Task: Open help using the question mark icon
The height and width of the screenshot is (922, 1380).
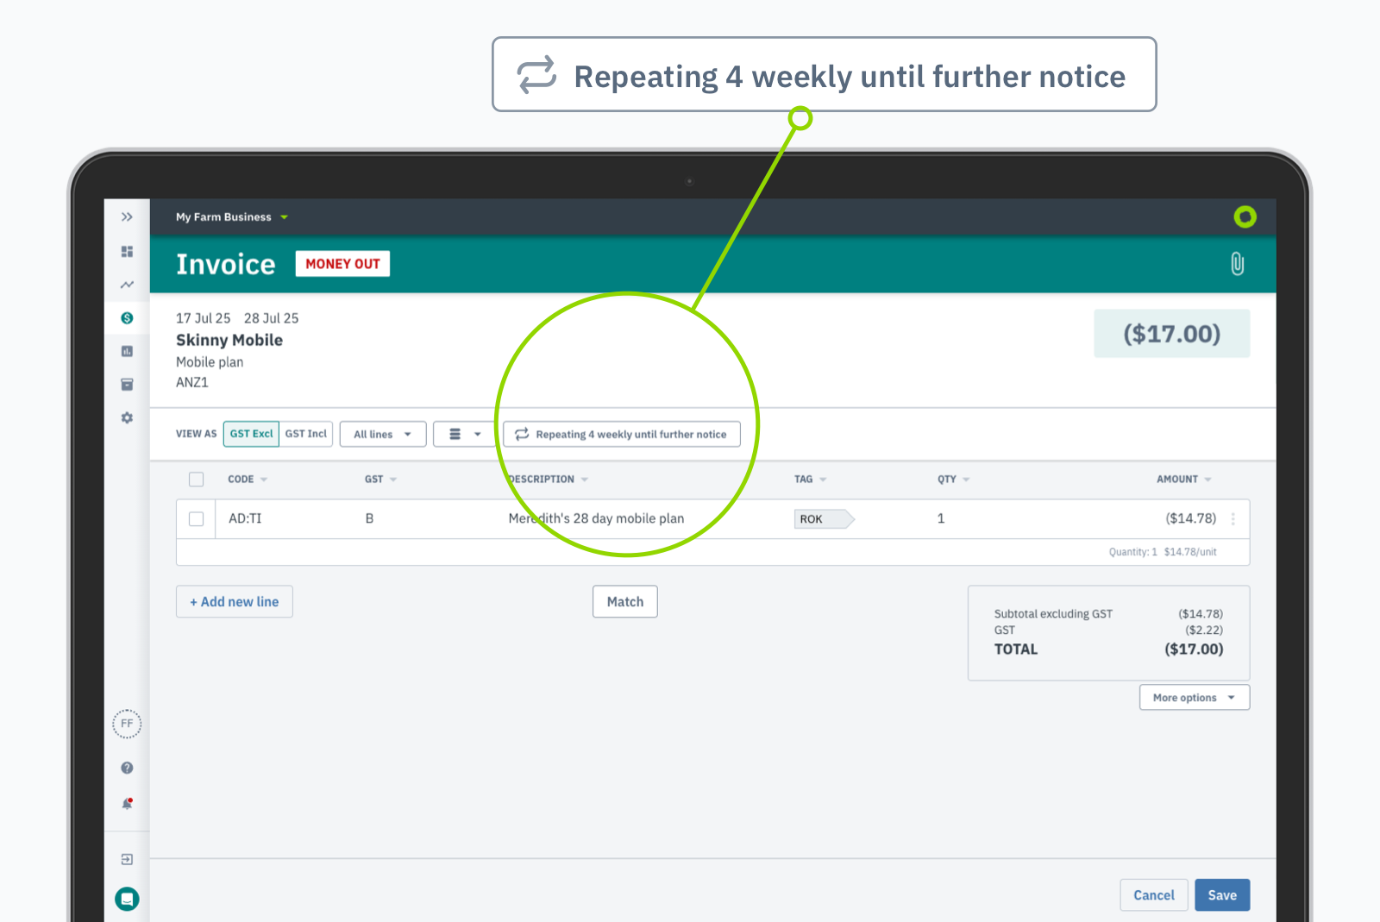Action: (x=127, y=768)
